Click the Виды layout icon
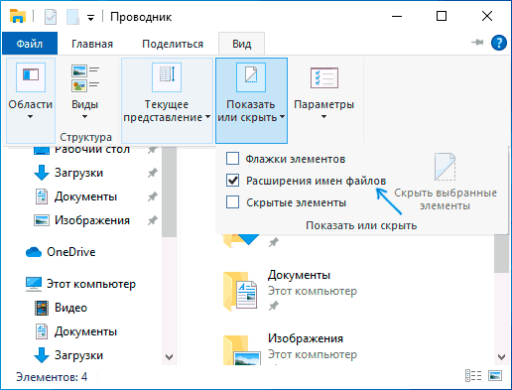The width and height of the screenshot is (512, 390). 85,77
